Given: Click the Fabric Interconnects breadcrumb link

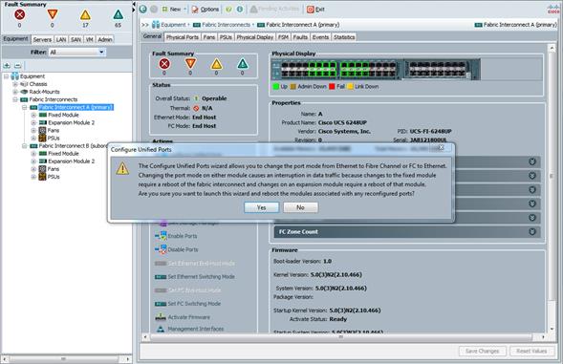Looking at the screenshot, I should tap(226, 25).
